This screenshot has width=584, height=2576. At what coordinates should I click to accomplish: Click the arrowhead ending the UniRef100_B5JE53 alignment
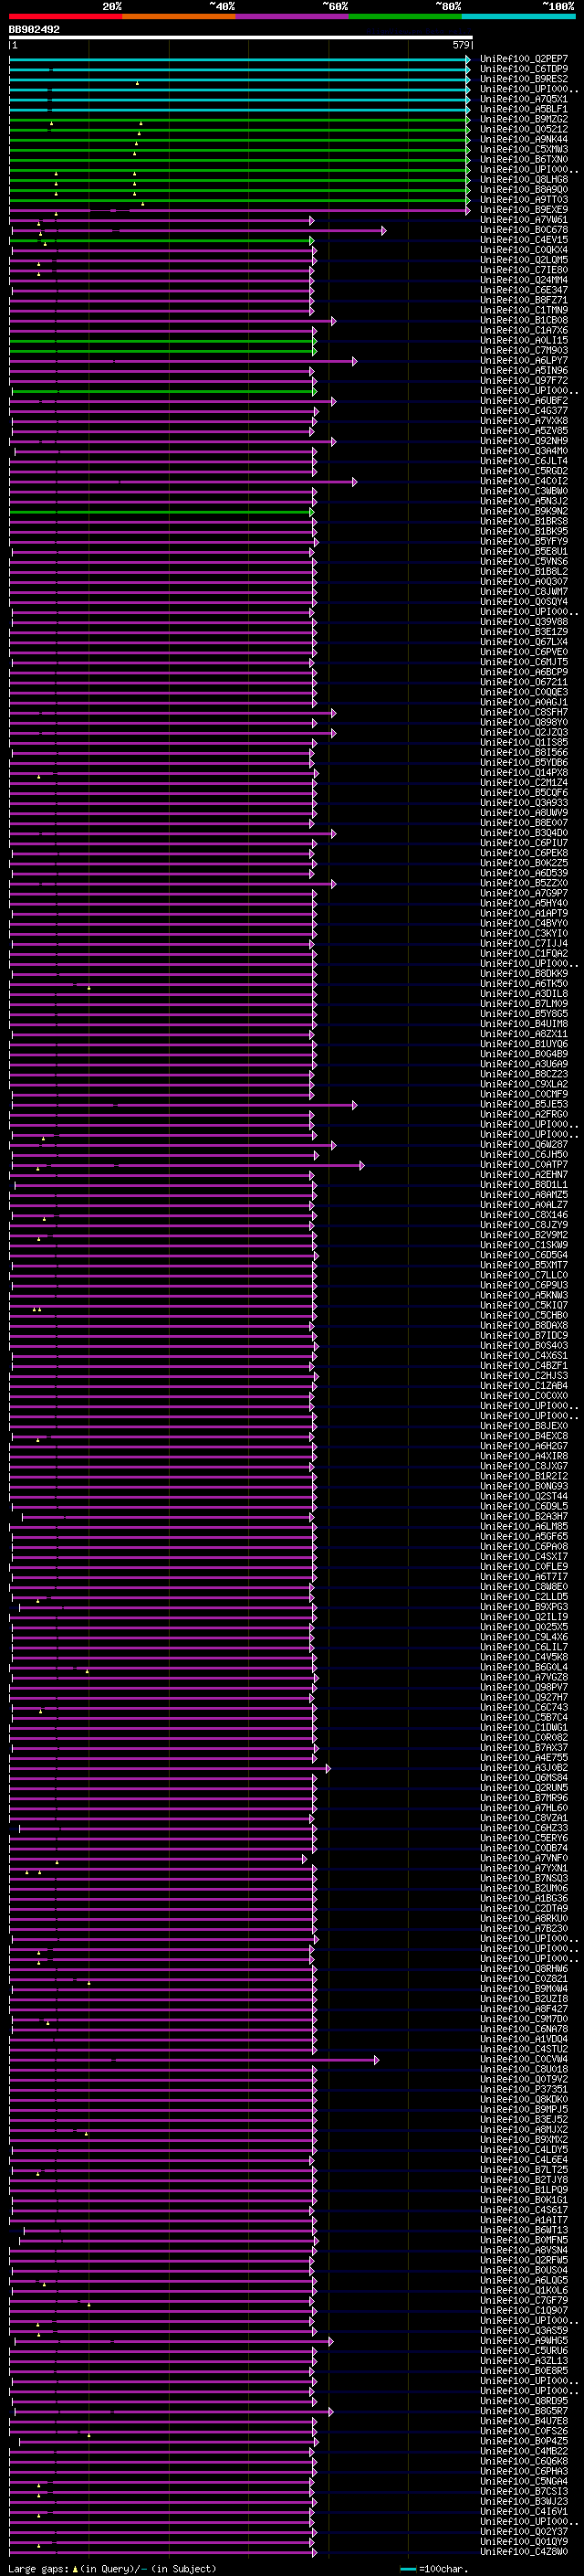354,1105
